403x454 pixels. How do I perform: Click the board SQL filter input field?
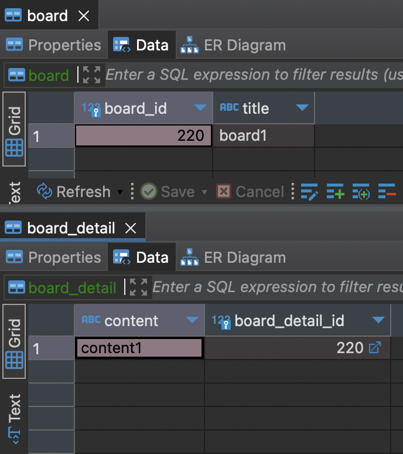coord(254,74)
